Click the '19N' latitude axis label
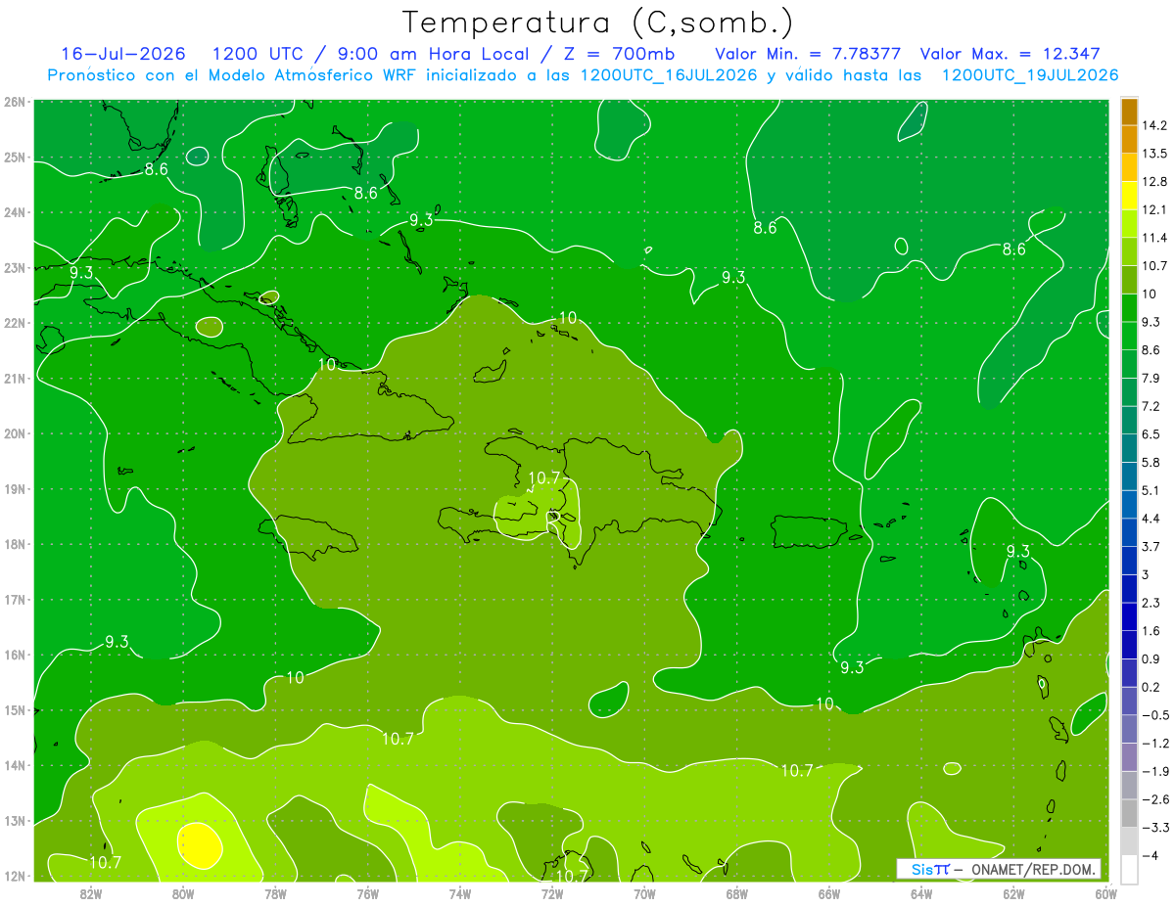Screen dimensions: 1175x907 (14, 489)
